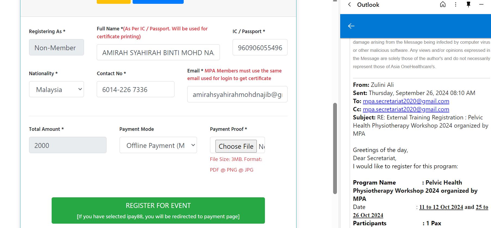
Task: Open the three-dot more options menu
Action: (x=456, y=4)
